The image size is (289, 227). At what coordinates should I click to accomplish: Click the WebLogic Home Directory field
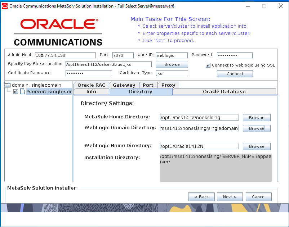(x=199, y=146)
